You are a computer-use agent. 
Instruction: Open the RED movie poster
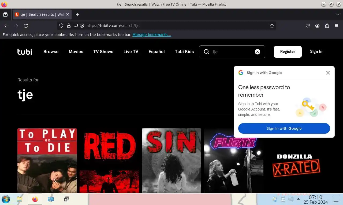click(109, 161)
